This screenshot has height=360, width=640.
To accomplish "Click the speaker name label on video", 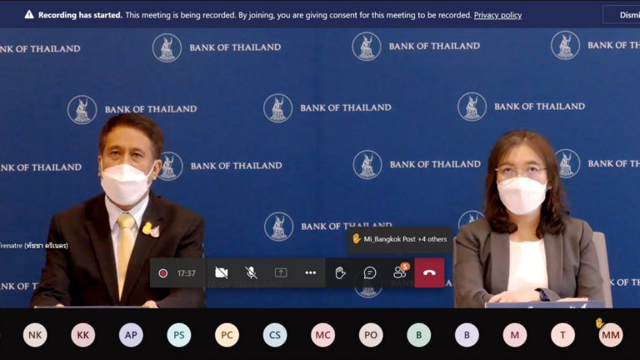I will pyautogui.click(x=34, y=246).
